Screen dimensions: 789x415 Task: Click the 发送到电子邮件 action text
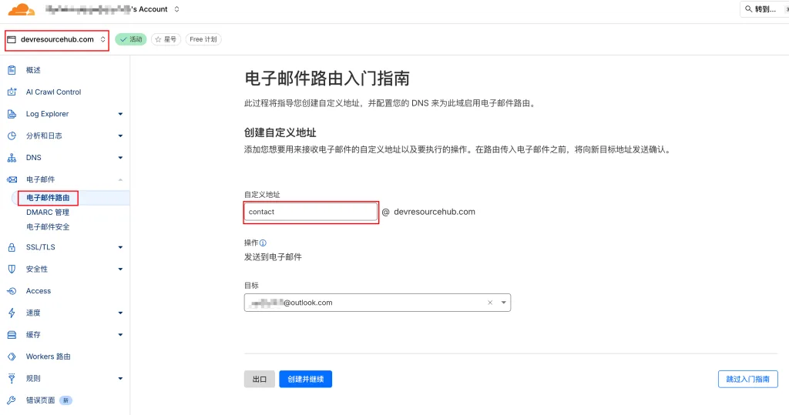(x=273, y=257)
